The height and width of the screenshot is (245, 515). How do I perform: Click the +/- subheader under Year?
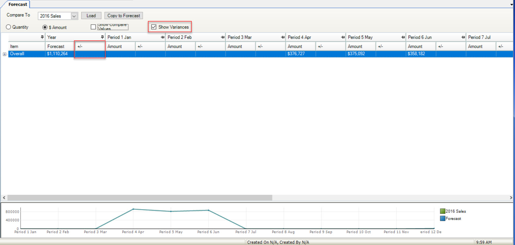90,46
